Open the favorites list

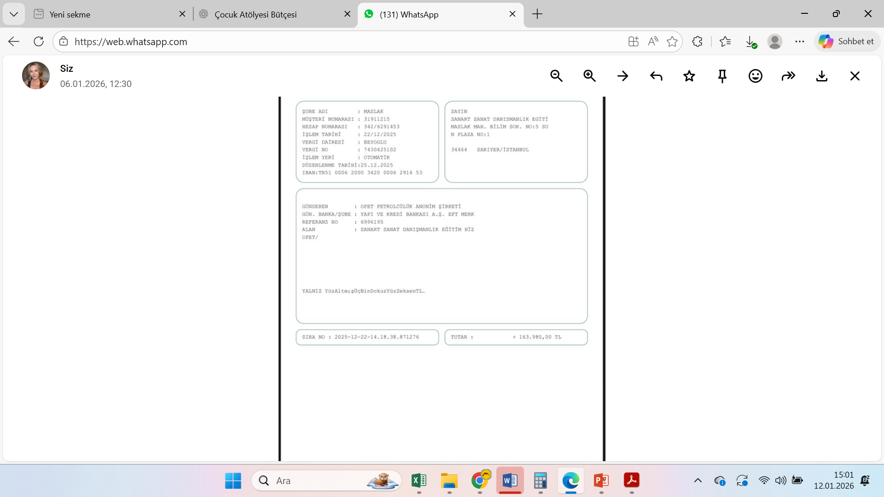tap(725, 41)
